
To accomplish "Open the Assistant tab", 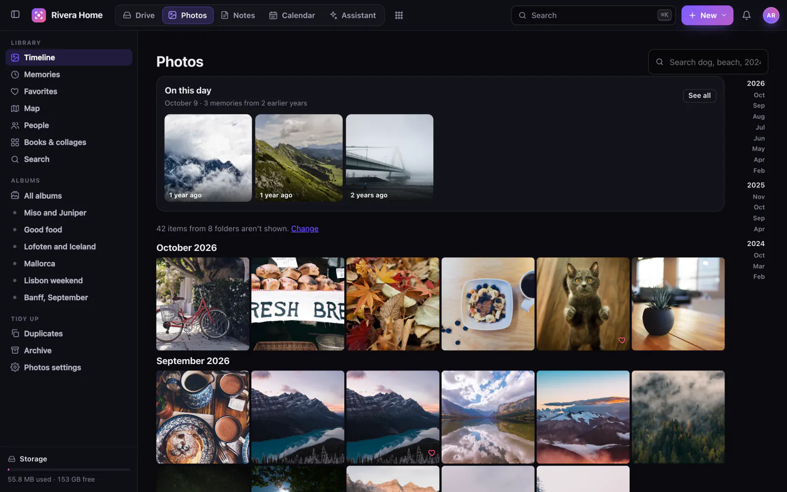I will pyautogui.click(x=353, y=15).
